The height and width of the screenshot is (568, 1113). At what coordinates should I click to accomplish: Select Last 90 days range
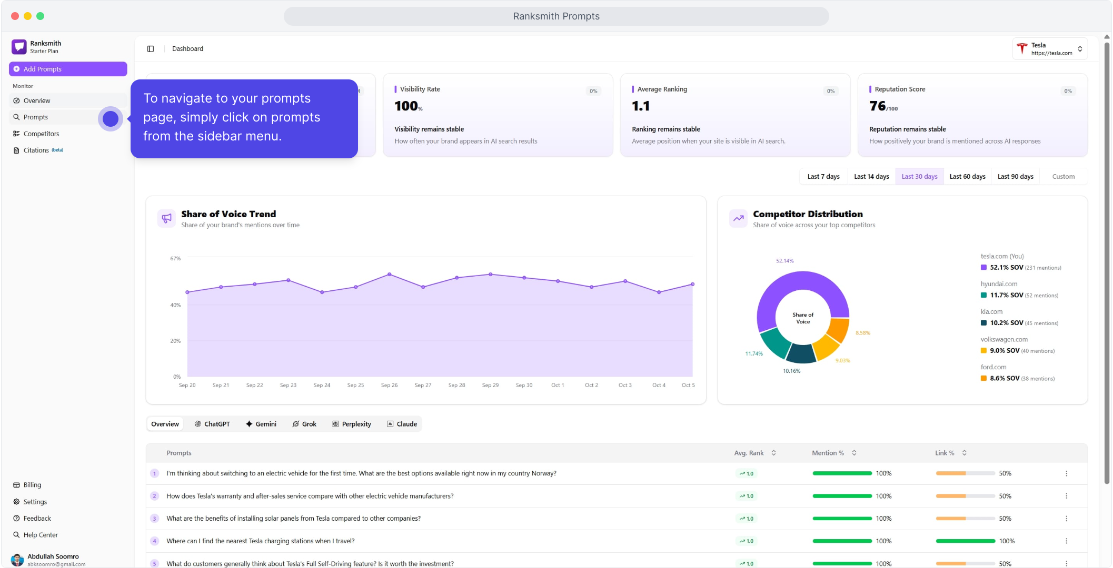(x=1015, y=177)
